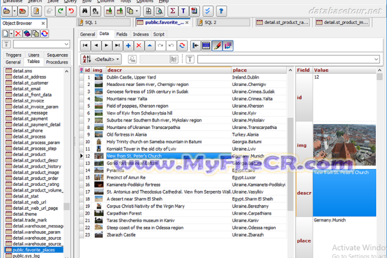Open the Help question mark icon

tap(221, 11)
